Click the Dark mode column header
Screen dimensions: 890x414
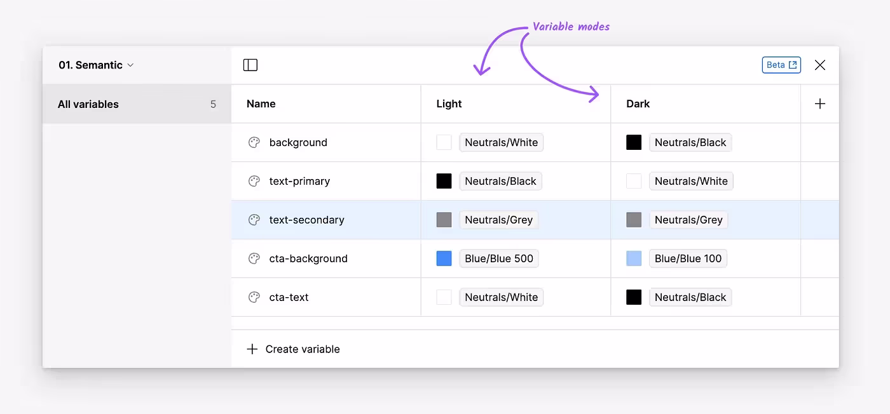[x=638, y=103]
